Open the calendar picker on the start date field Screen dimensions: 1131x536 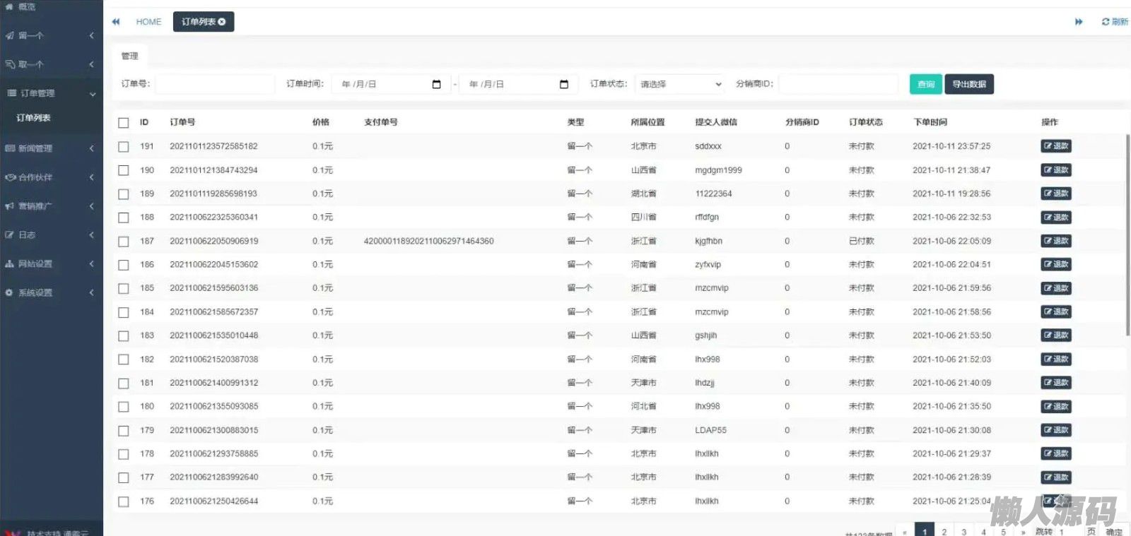pyautogui.click(x=436, y=85)
